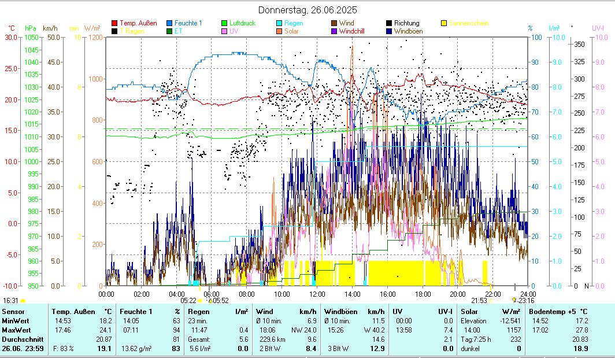Click the purple Windchill legend square
This screenshot has height=358, width=615.
(335, 31)
